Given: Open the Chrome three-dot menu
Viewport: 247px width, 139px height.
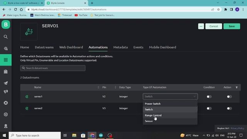Looking at the screenshot, I should point(243,9).
